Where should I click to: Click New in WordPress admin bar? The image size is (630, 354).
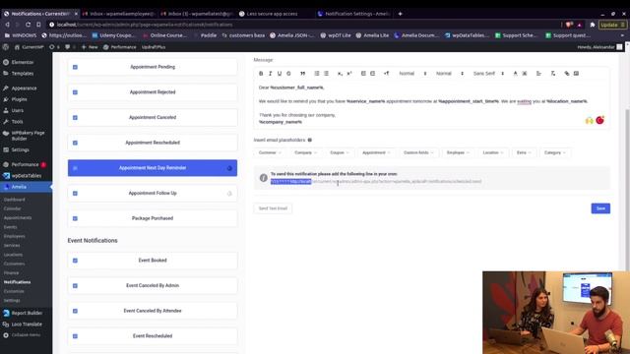click(x=90, y=47)
